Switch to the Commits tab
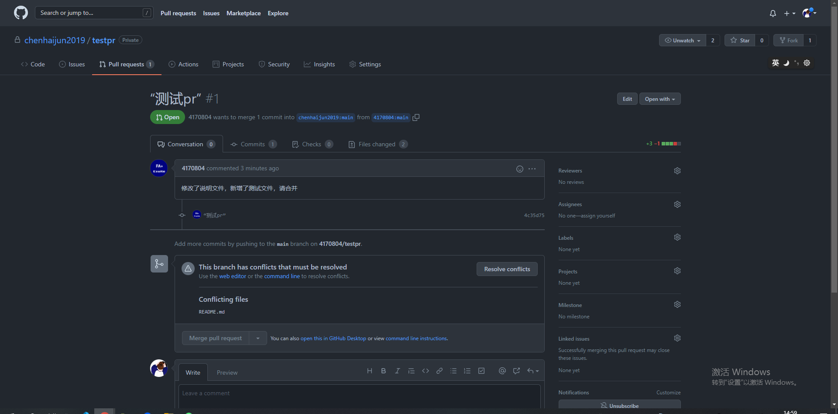838x414 pixels. [x=254, y=144]
